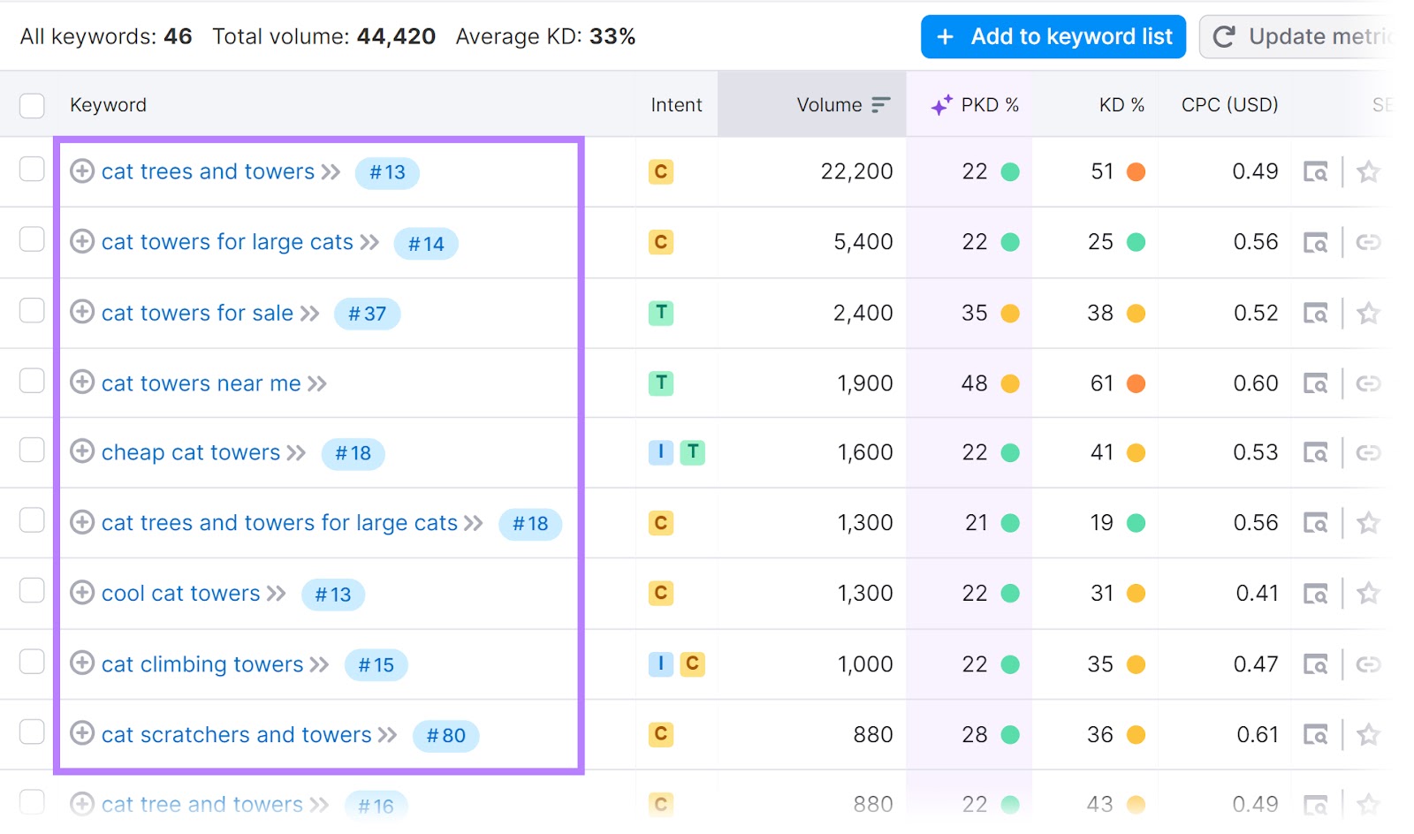Click the plus icon beside "cheap cat towers"
The height and width of the screenshot is (834, 1414).
click(81, 452)
